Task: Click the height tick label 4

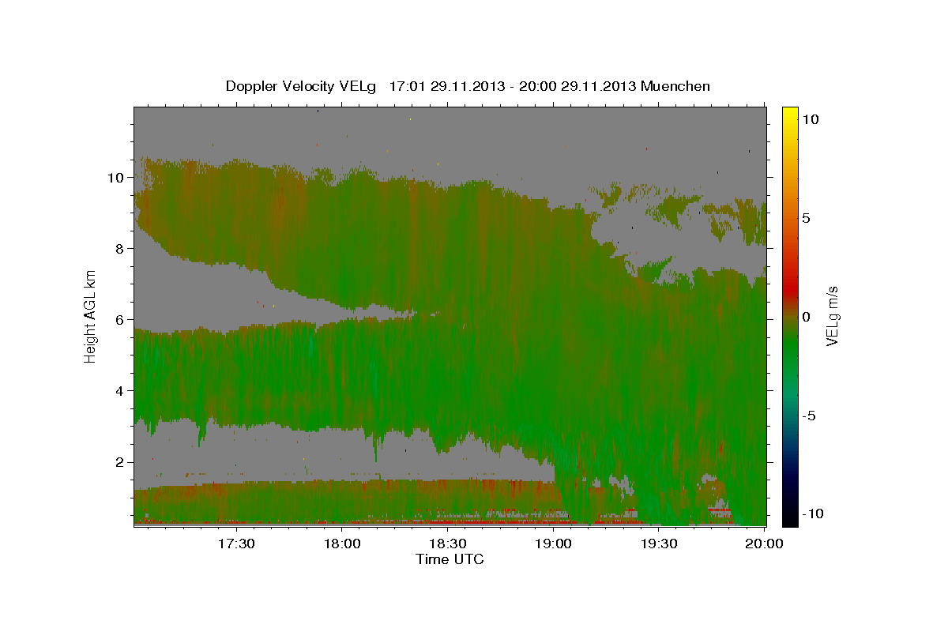Action: point(120,391)
